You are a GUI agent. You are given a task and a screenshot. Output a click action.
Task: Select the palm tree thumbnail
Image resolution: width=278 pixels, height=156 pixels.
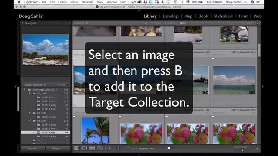pyautogui.click(x=95, y=130)
